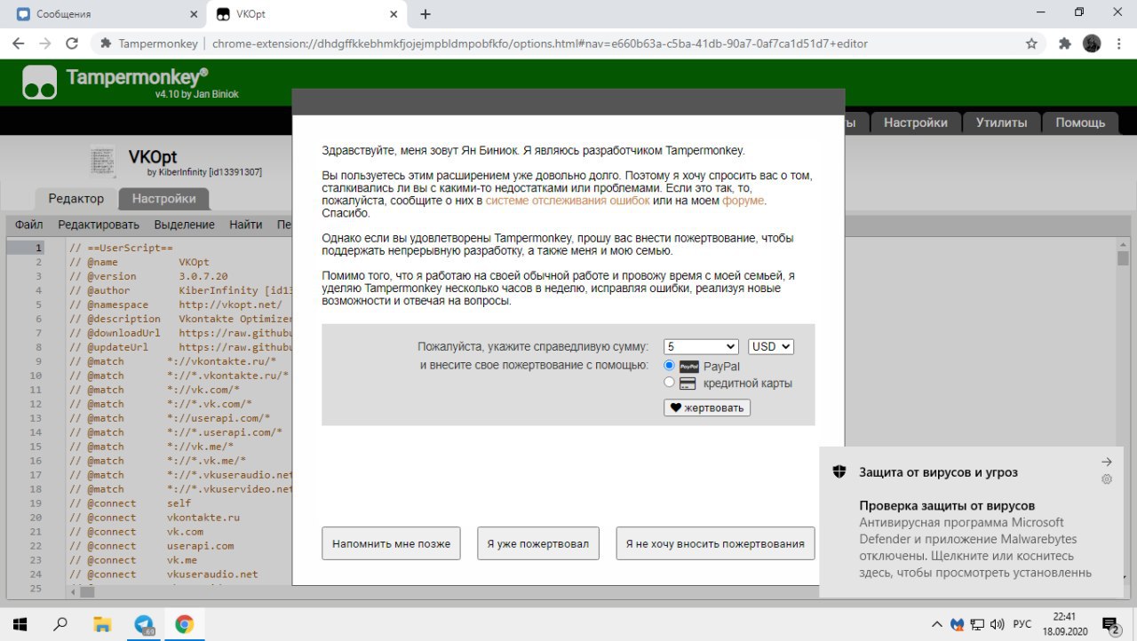
Task: Close the Сообщения tab
Action: (x=193, y=14)
